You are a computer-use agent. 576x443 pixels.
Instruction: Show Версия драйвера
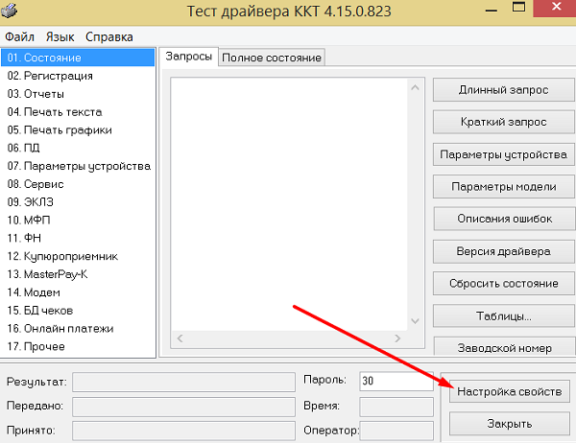504,251
